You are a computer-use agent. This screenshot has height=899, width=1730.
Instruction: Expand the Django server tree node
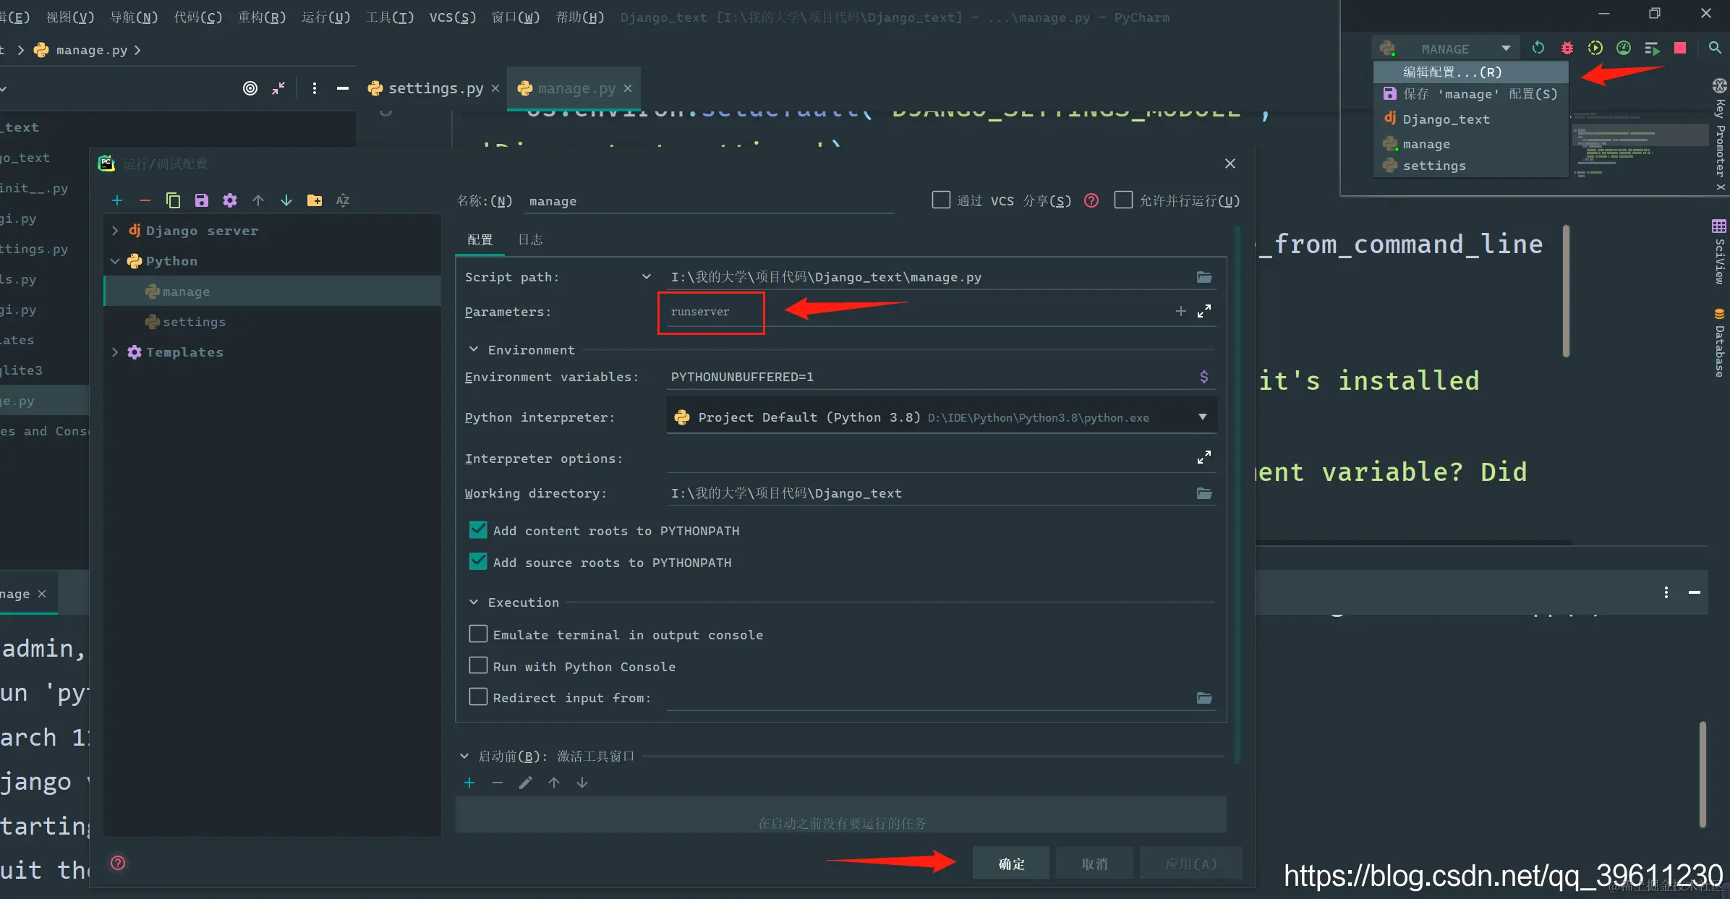(115, 231)
